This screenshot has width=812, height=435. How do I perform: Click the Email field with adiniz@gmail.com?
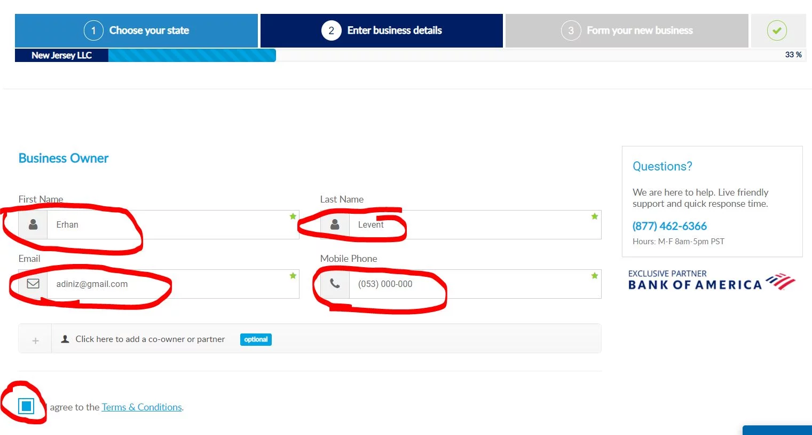pyautogui.click(x=171, y=284)
